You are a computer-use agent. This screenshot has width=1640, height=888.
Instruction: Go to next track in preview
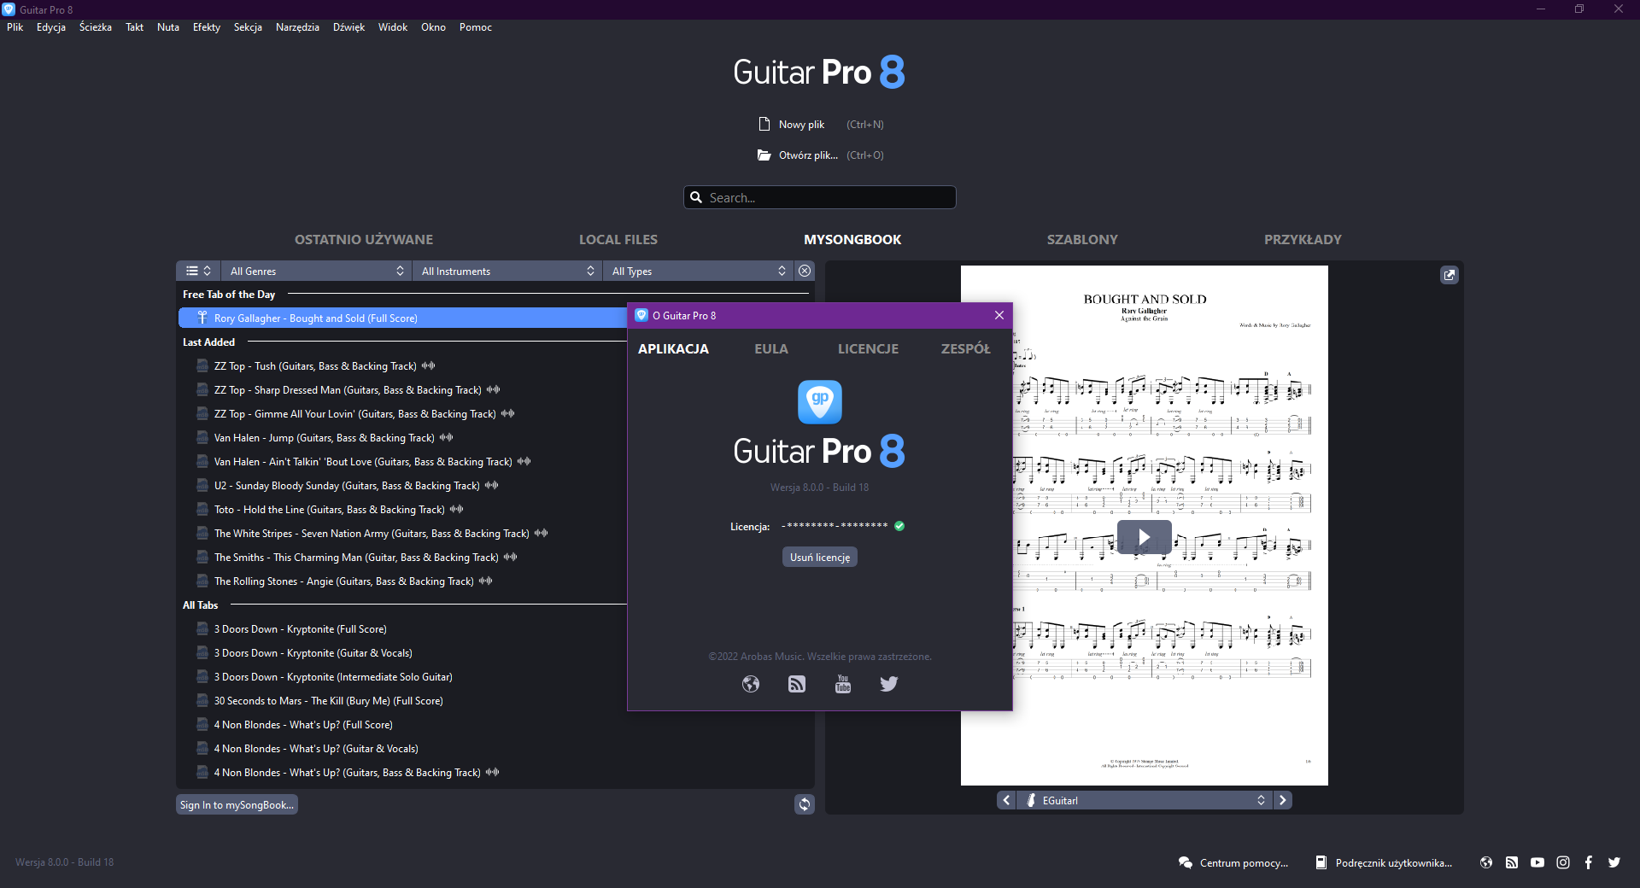(x=1283, y=800)
